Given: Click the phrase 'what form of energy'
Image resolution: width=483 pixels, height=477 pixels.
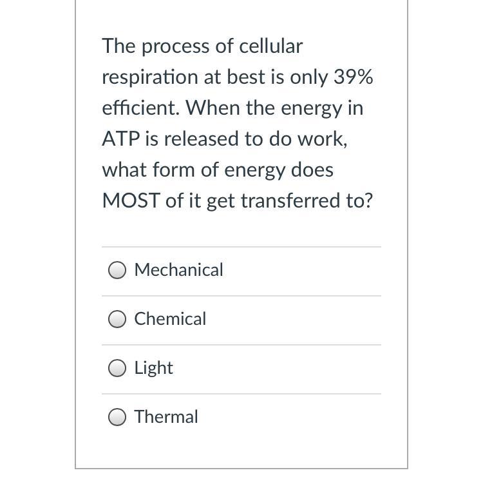Looking at the screenshot, I should coord(193,170).
